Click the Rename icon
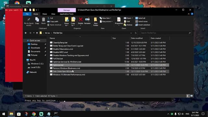 click(87, 19)
